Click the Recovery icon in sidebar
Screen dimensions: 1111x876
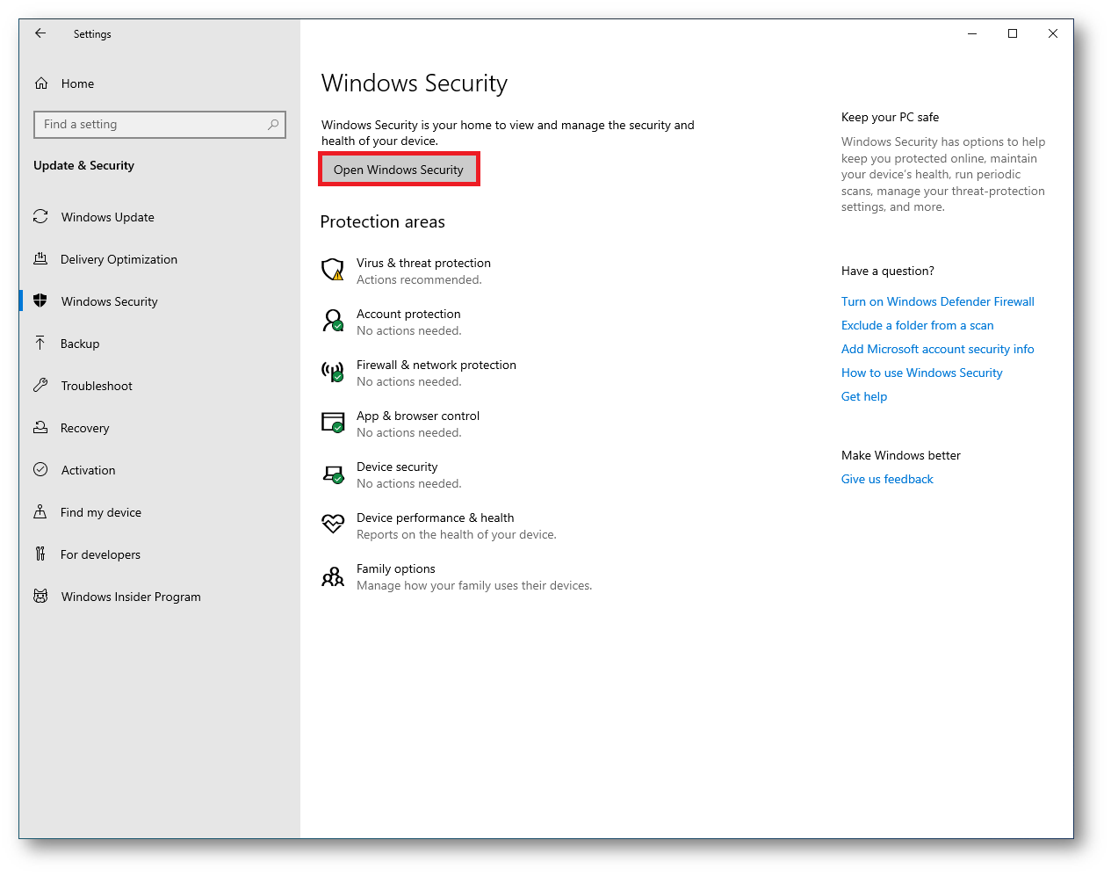pos(40,427)
